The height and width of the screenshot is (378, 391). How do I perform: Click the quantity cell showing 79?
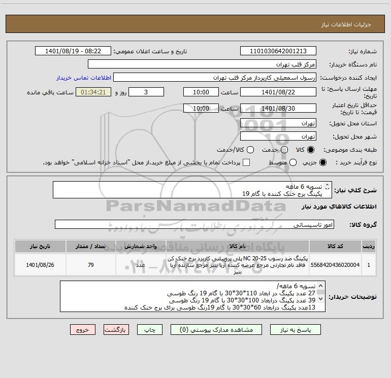[x=90, y=265]
